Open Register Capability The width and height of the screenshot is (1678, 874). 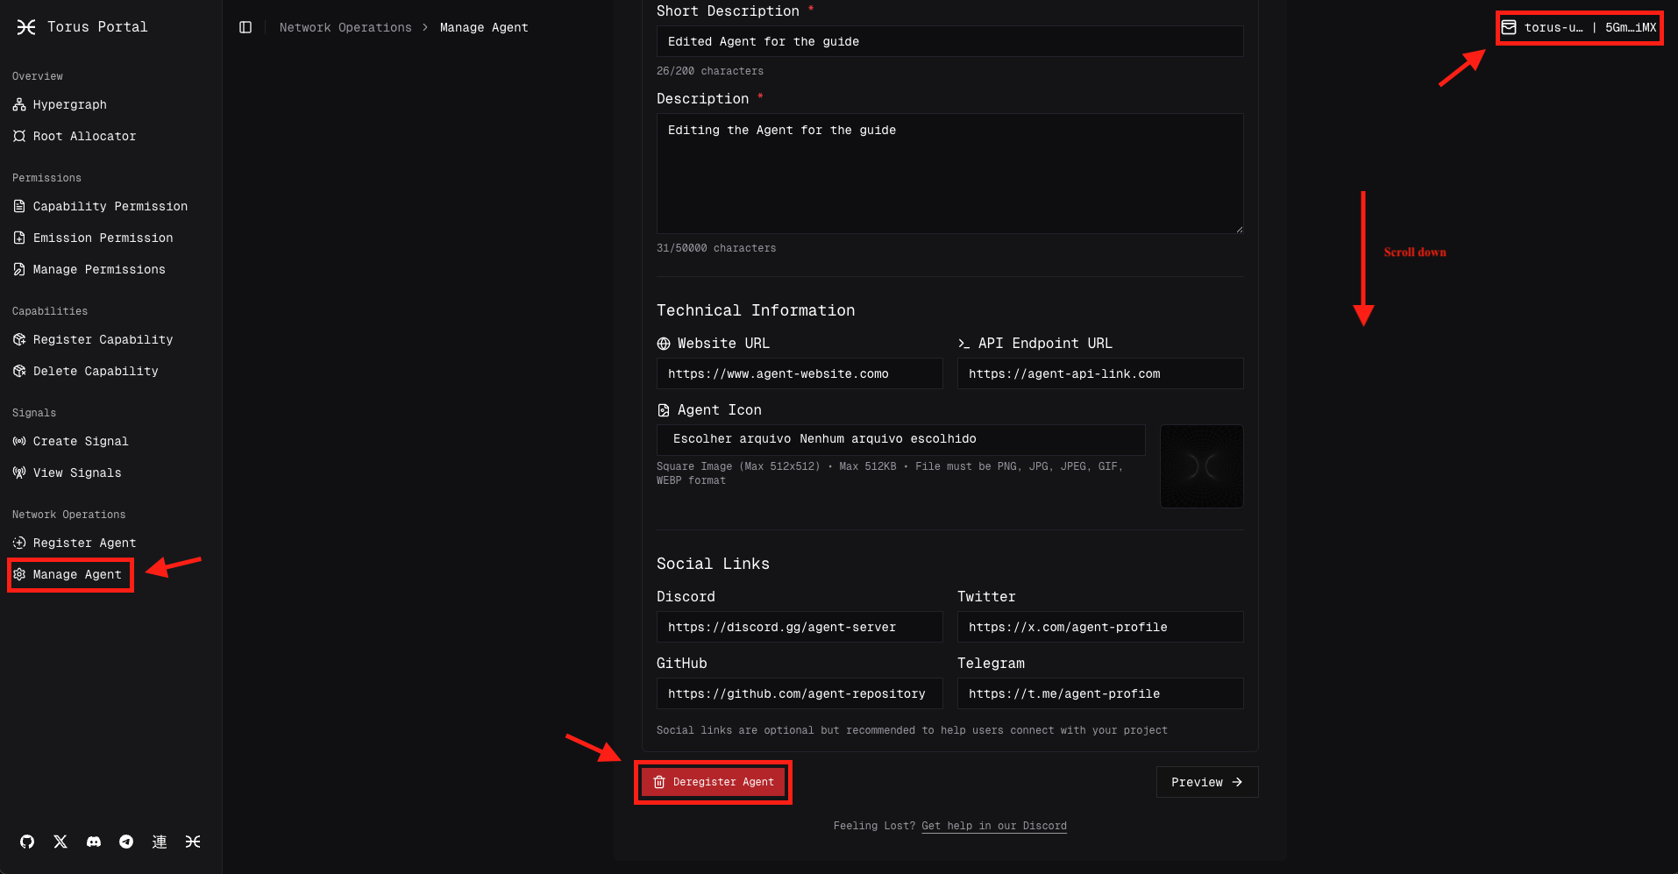[x=102, y=339]
